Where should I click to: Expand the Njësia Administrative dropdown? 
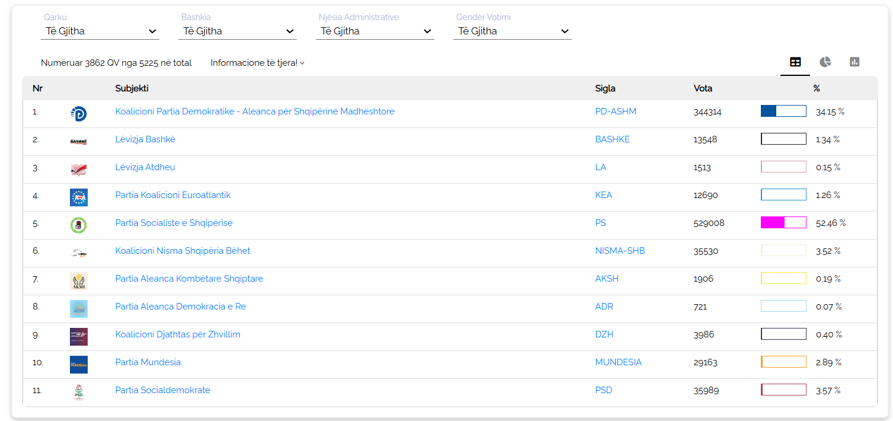[375, 31]
